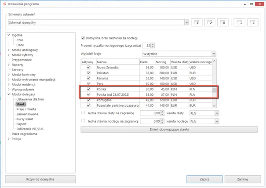Enable 'Jedna stawka noclegu na zagranicę'
266x188 pixels.
tap(83, 121)
